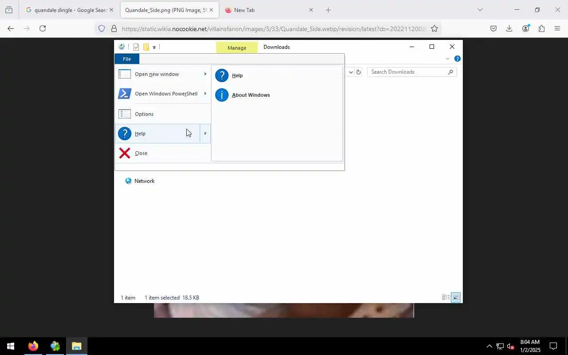Open About Windows from the submenu
This screenshot has width=568, height=355.
pyautogui.click(x=277, y=95)
